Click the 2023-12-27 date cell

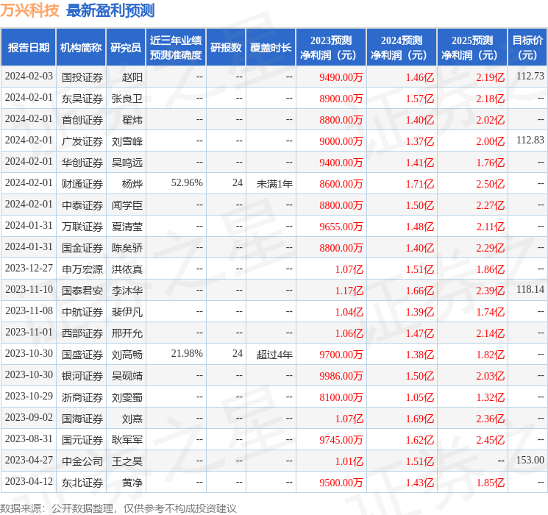click(29, 268)
